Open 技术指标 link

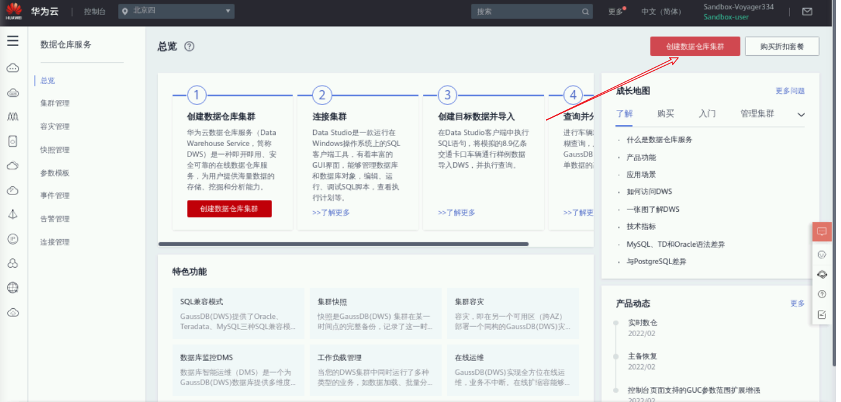click(641, 227)
